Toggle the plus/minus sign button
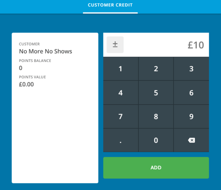 [115, 45]
